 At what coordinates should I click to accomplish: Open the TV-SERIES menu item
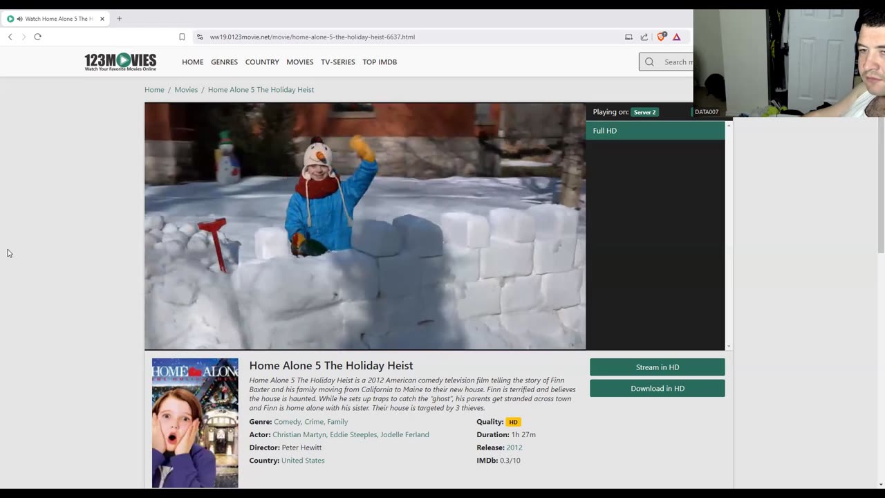click(x=337, y=62)
